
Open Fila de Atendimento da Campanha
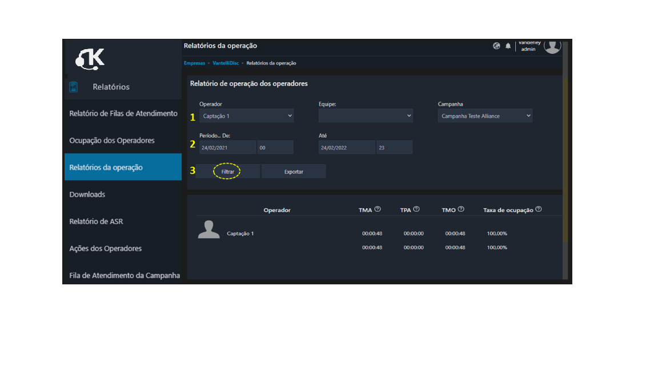tap(123, 275)
